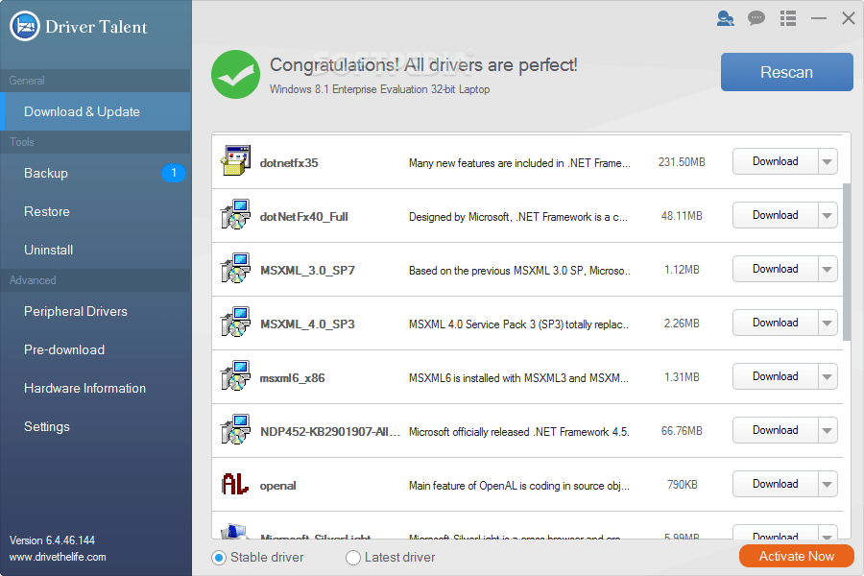Click the red OpenAL logo icon
This screenshot has height=576, width=864.
click(235, 484)
